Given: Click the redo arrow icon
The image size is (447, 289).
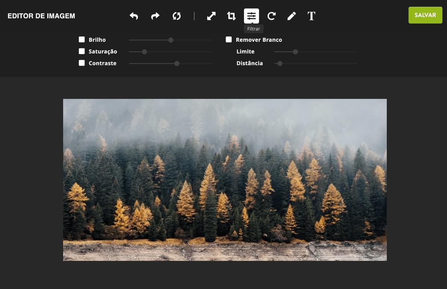Looking at the screenshot, I should click(x=155, y=16).
